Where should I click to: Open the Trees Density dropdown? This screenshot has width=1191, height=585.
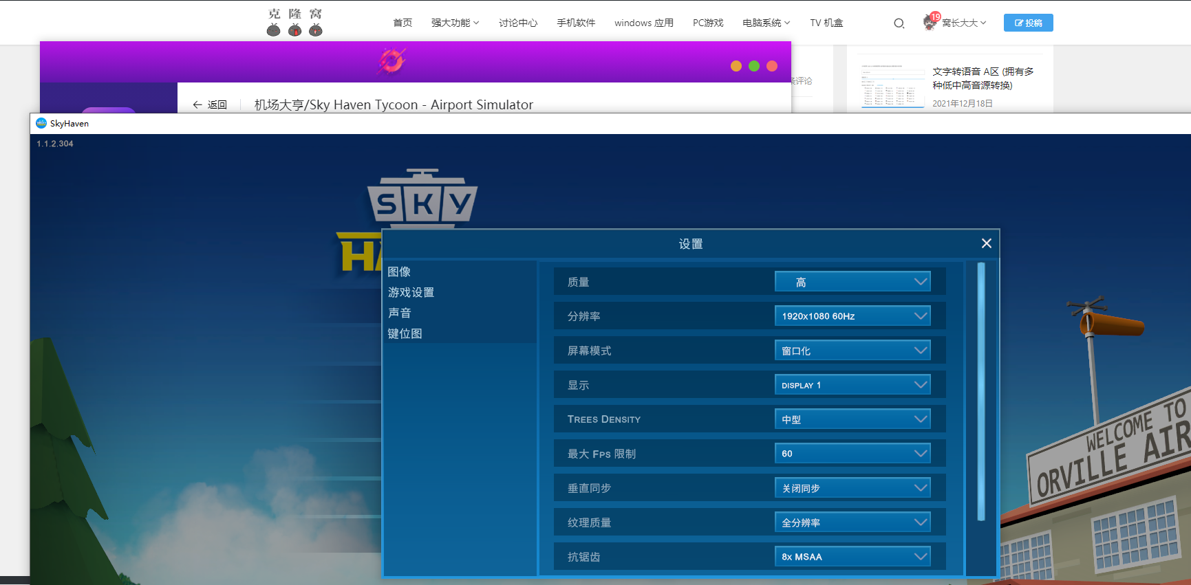852,419
